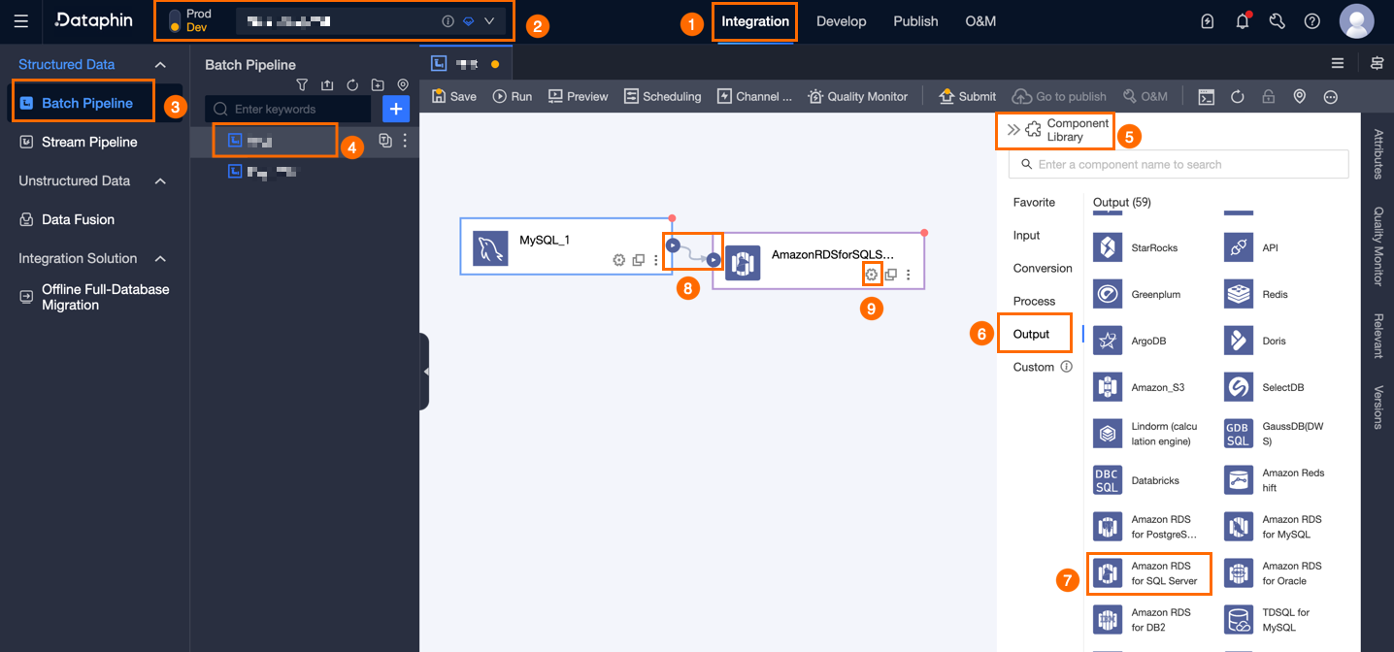The image size is (1394, 652).
Task: Select the Favorite component category
Action: [1034, 202]
